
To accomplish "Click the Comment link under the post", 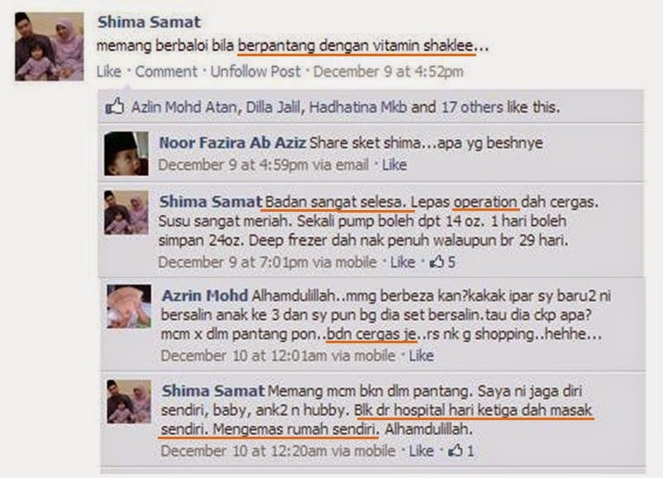I will coord(166,71).
